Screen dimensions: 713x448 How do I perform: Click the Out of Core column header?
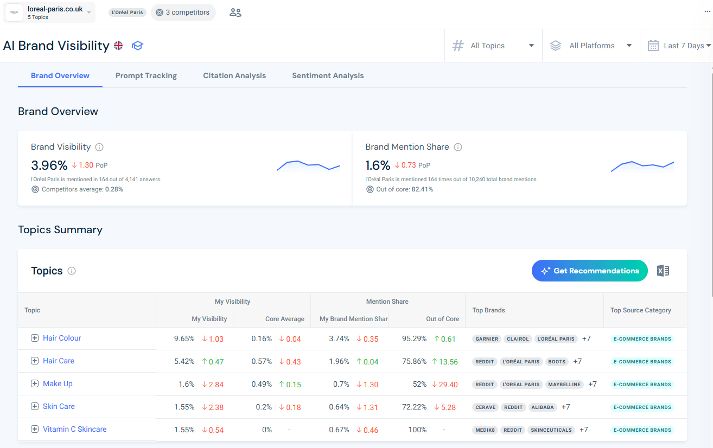point(426,319)
